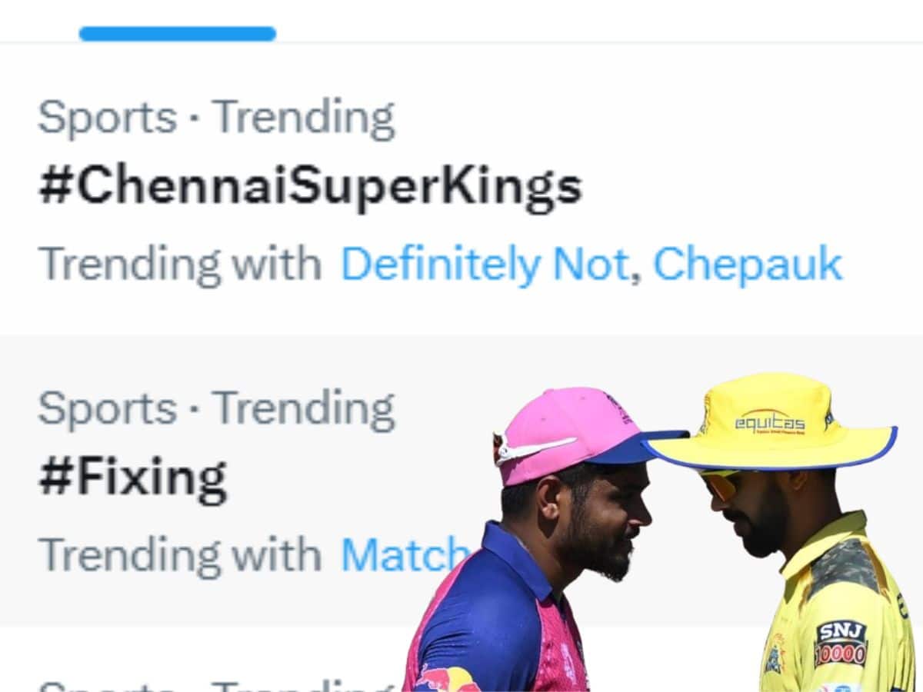923x692 pixels.
Task: Click the Trending with text under #Fixing
Action: coord(181,552)
